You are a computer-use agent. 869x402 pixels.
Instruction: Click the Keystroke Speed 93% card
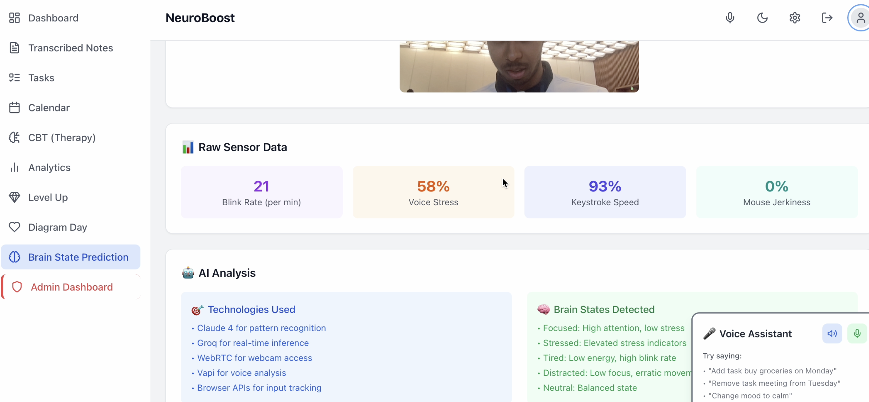click(x=605, y=192)
